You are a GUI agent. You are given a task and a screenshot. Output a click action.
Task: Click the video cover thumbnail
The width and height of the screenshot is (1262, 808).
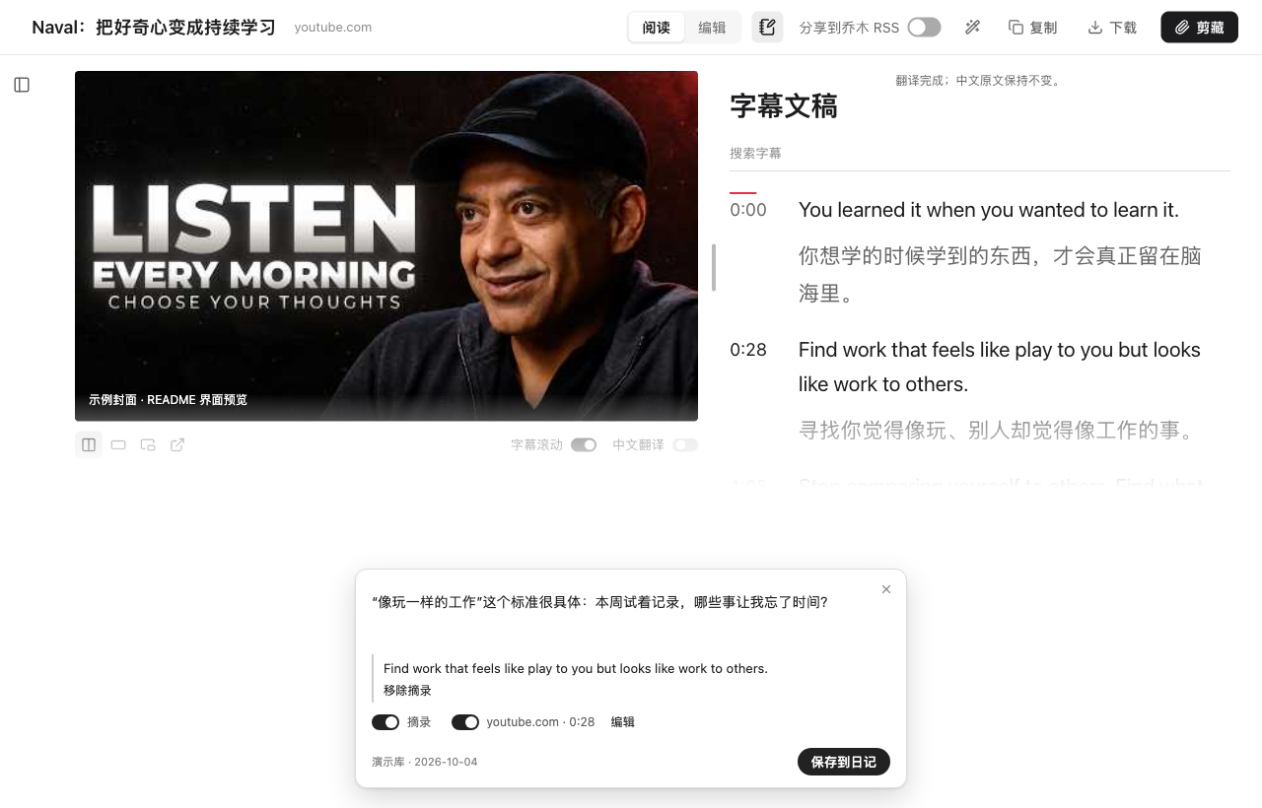(x=386, y=246)
